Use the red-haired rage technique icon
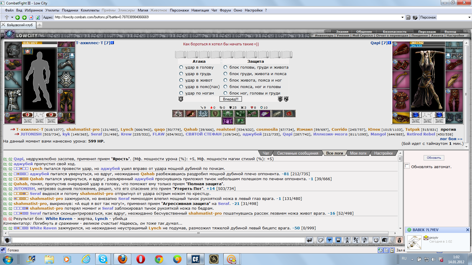Viewport: 472px width, 265px height. pyautogui.click(x=191, y=113)
